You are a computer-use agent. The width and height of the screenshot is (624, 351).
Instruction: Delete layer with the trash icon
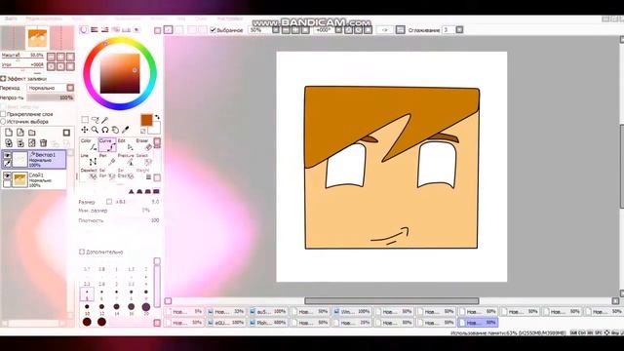(43, 143)
